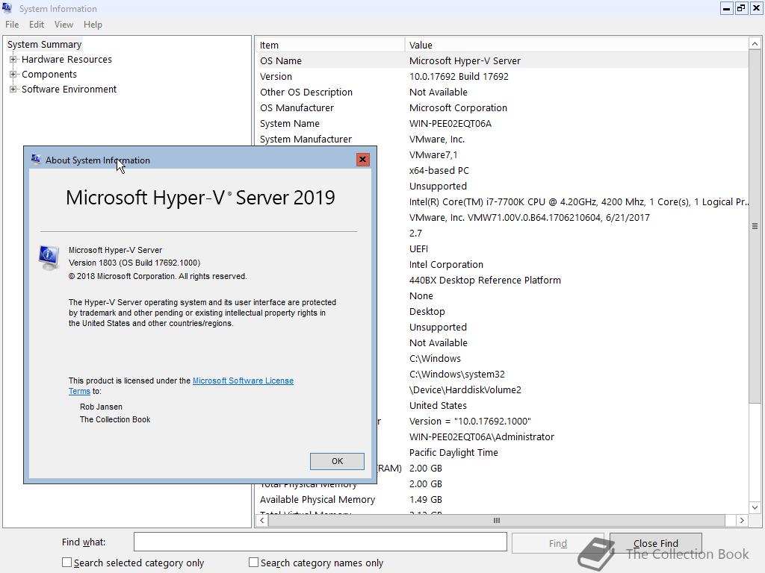765x573 pixels.
Task: Click the value 10.0.17692 Build 17692
Action: click(x=459, y=77)
